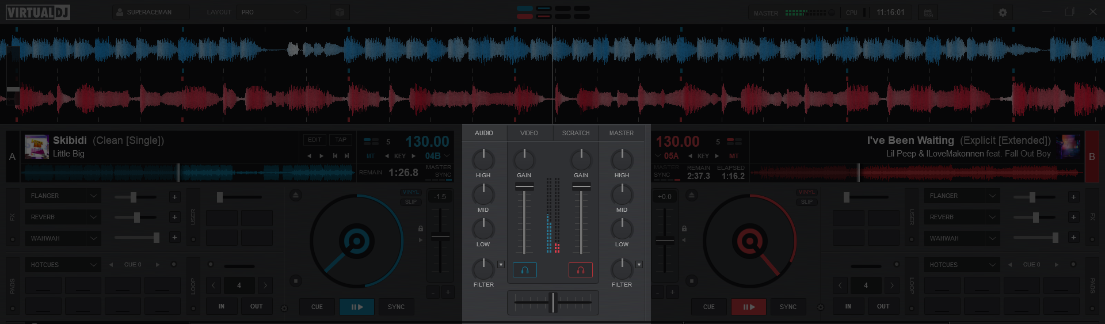Open settings with the top gear icon
This screenshot has width=1105, height=324.
(1003, 12)
